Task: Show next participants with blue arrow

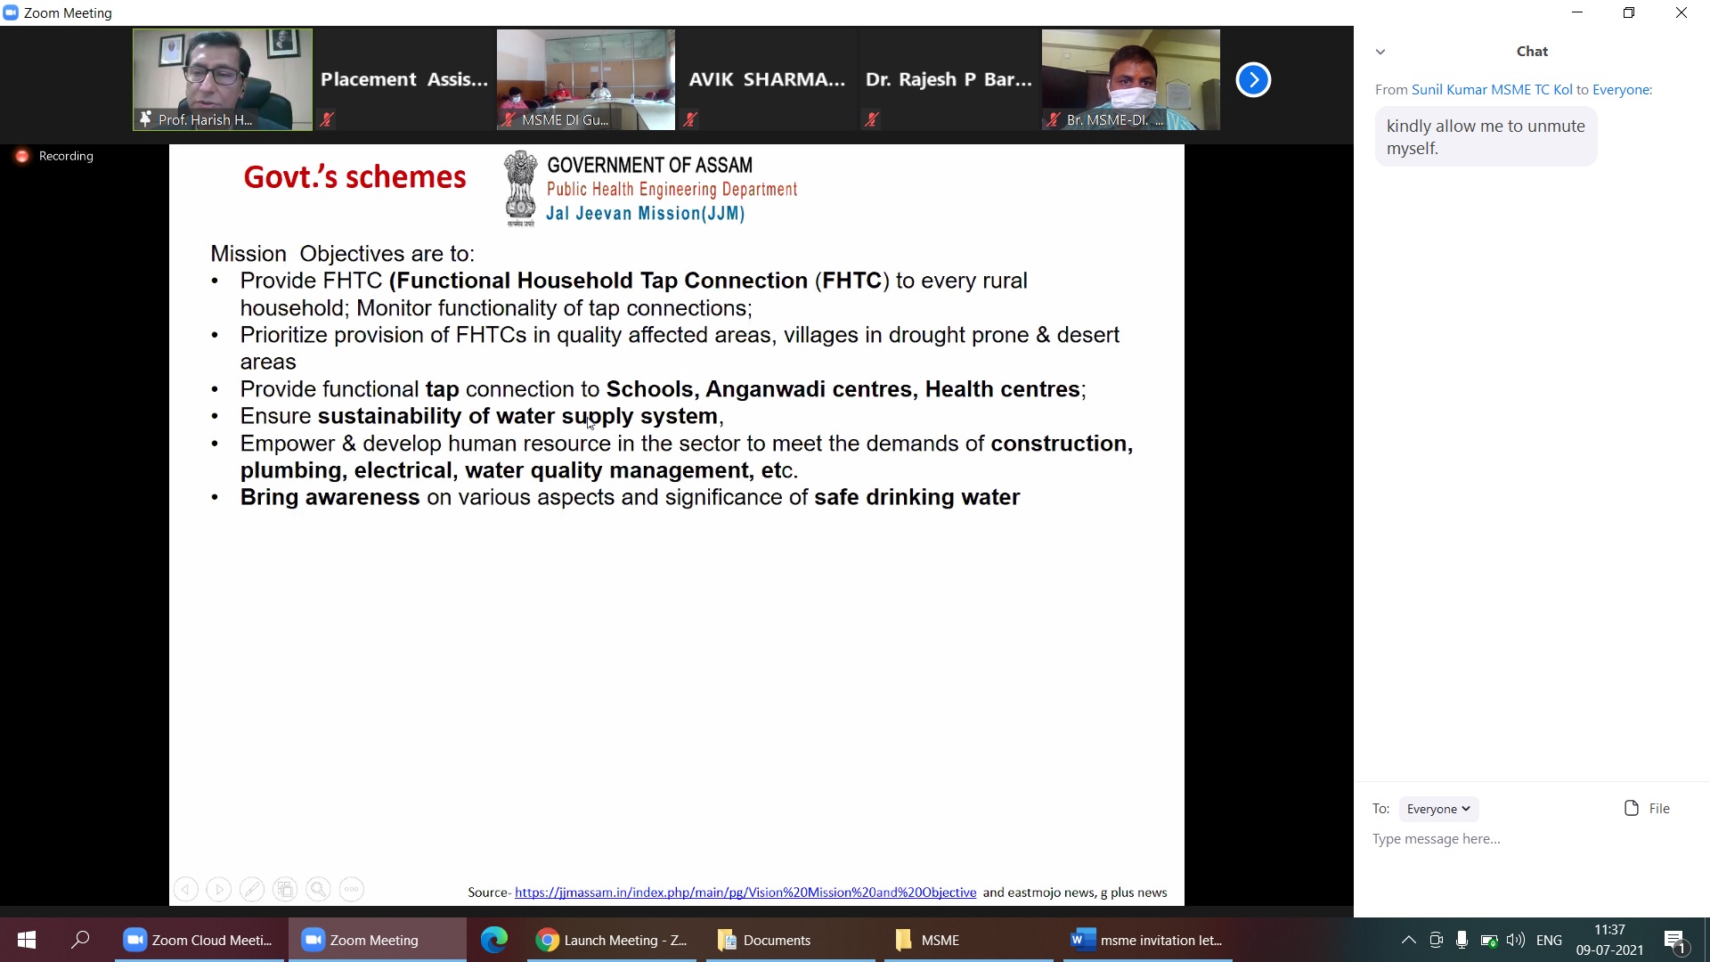Action: click(x=1253, y=80)
